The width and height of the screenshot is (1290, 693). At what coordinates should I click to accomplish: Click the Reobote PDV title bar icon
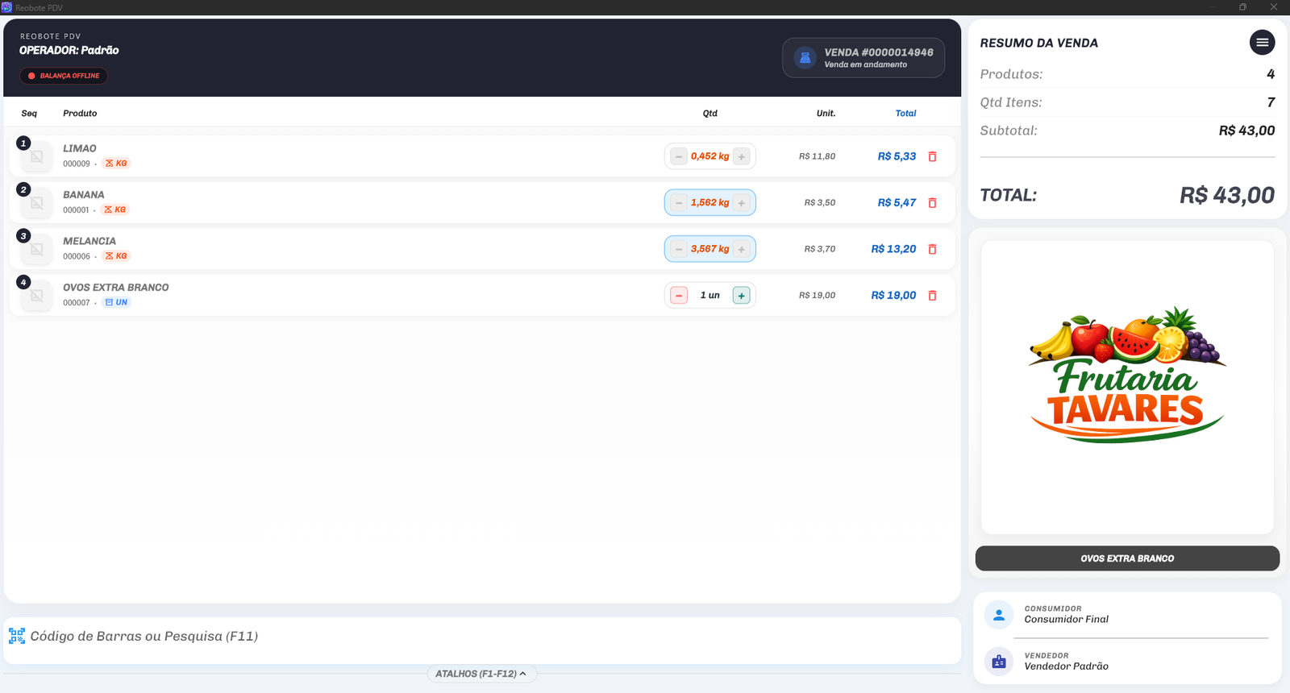pyautogui.click(x=6, y=7)
